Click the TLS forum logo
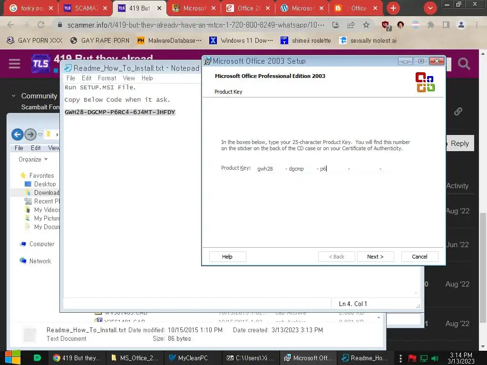Screen dimensions: 487x365 click(41, 63)
